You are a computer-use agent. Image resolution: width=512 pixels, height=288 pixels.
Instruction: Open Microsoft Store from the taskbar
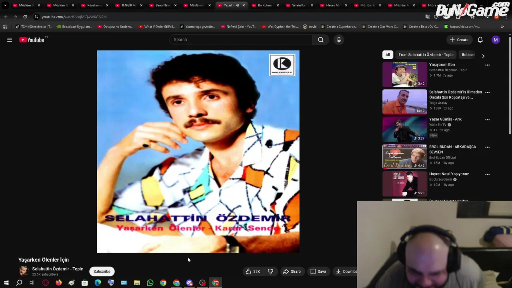click(x=84, y=283)
